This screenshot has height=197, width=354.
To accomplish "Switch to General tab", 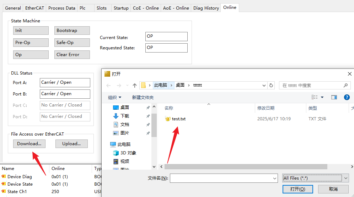I will pyautogui.click(x=13, y=8).
